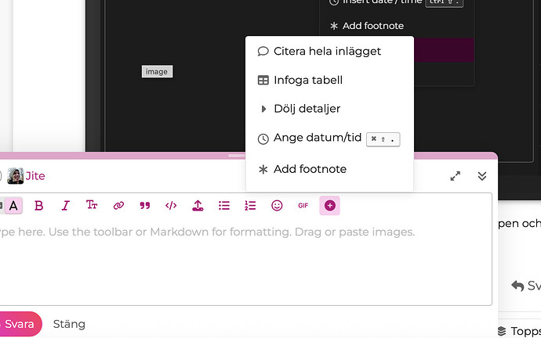Insert a bulleted list
The width and height of the screenshot is (541, 338).
224,206
